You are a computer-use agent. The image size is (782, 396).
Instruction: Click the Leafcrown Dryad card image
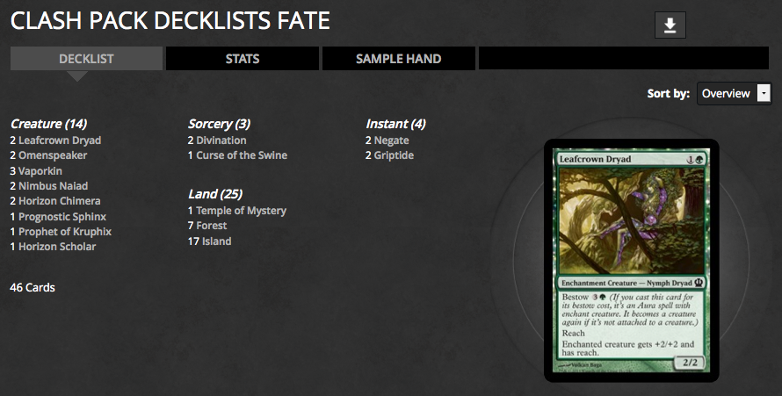[x=631, y=261]
